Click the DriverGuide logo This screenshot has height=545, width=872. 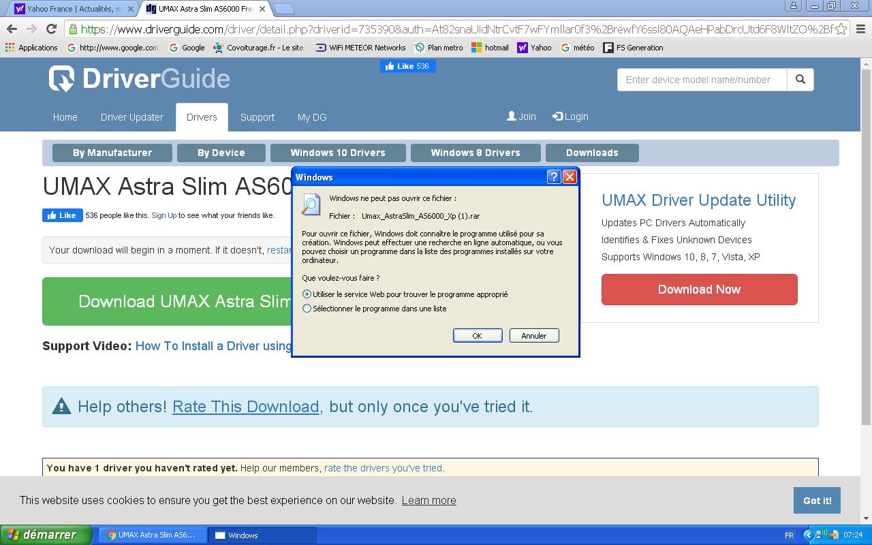(x=140, y=78)
